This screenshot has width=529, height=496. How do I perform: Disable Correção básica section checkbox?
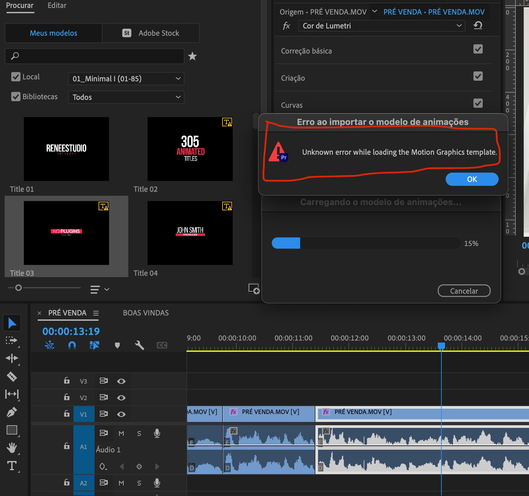tap(478, 49)
